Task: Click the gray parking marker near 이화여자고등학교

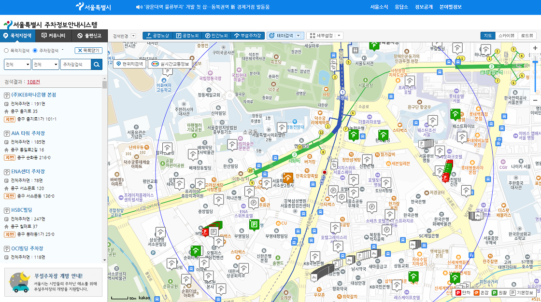Action: coord(168,72)
